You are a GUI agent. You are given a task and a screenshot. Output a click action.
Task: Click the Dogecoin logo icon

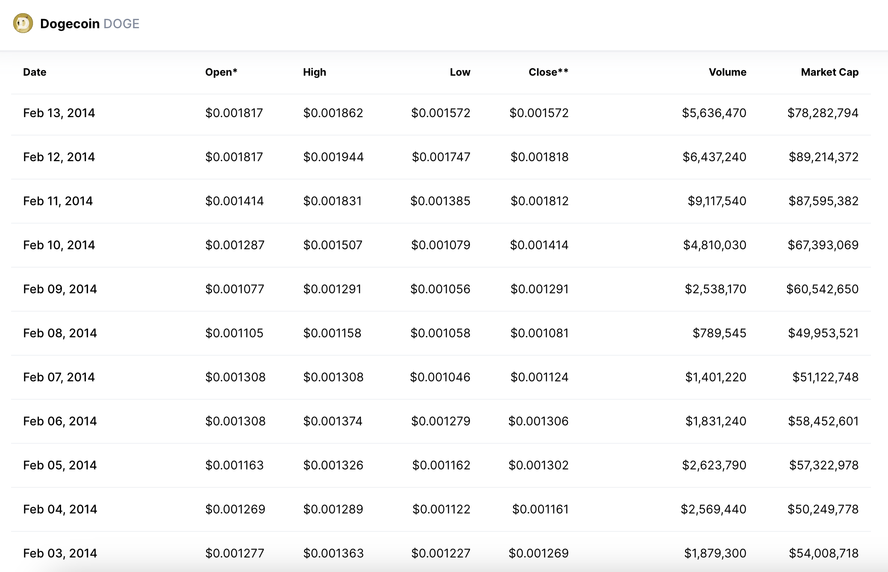[x=23, y=23]
